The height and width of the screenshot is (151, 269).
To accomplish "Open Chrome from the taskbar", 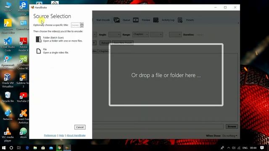I will (59, 148).
